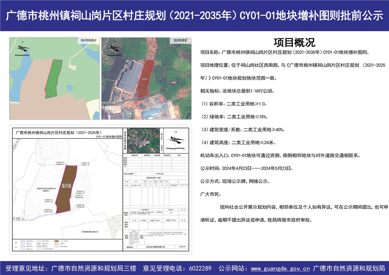Click the 永久基本农田保护区 legend swatch
Image resolution: width=389 pixels, height=275 pixels.
(x=39, y=249)
